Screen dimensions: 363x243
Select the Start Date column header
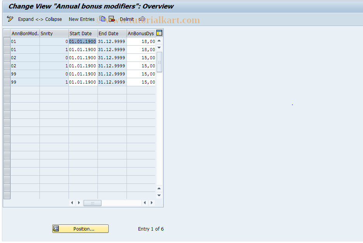tap(83, 33)
